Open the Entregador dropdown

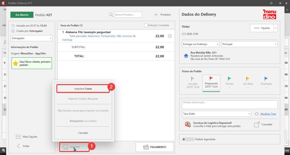[32, 38]
